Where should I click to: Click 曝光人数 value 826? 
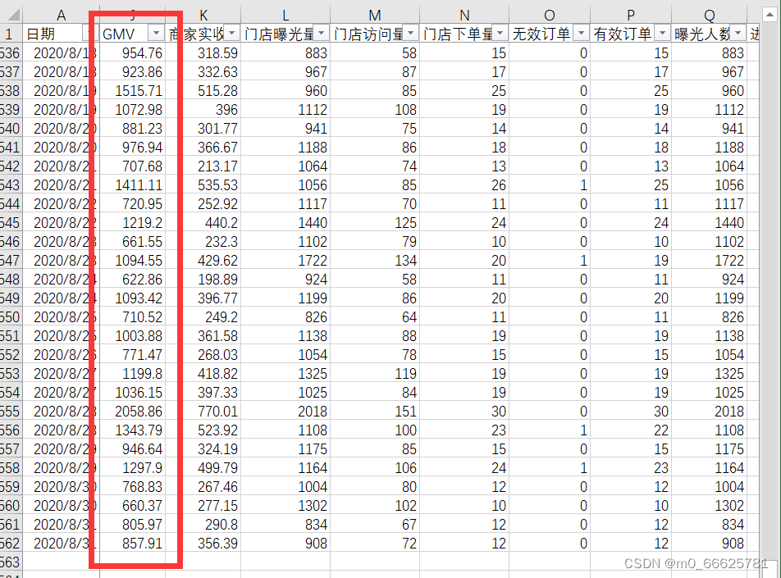[x=733, y=317]
